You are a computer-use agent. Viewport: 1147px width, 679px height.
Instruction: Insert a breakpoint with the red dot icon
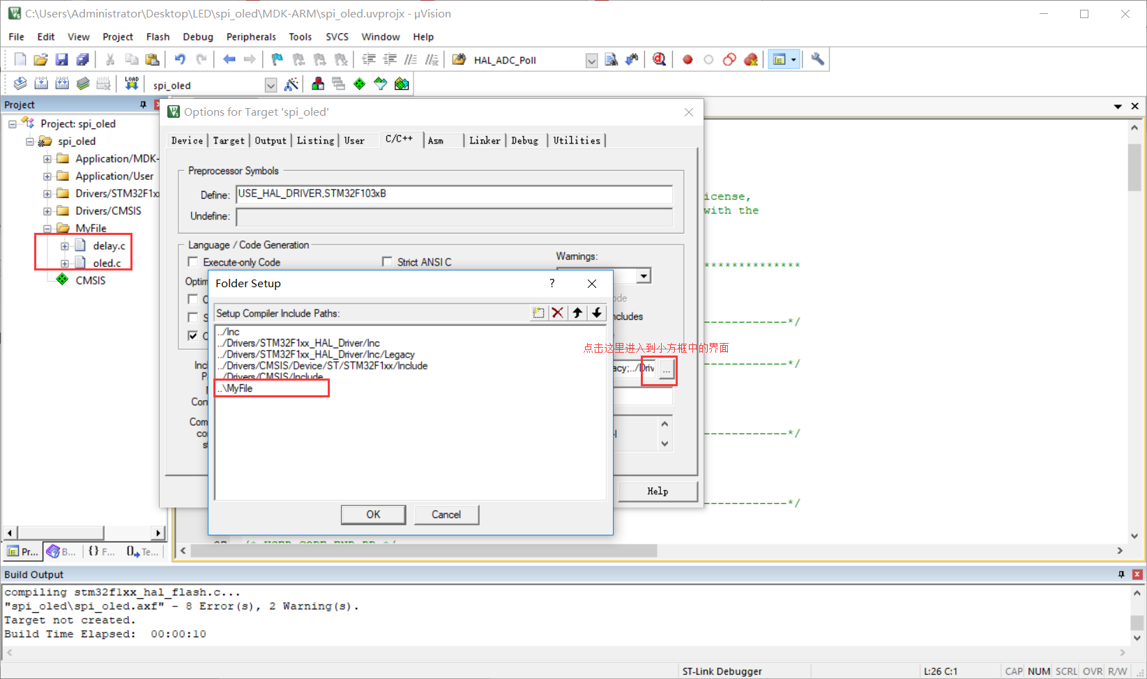click(x=688, y=60)
